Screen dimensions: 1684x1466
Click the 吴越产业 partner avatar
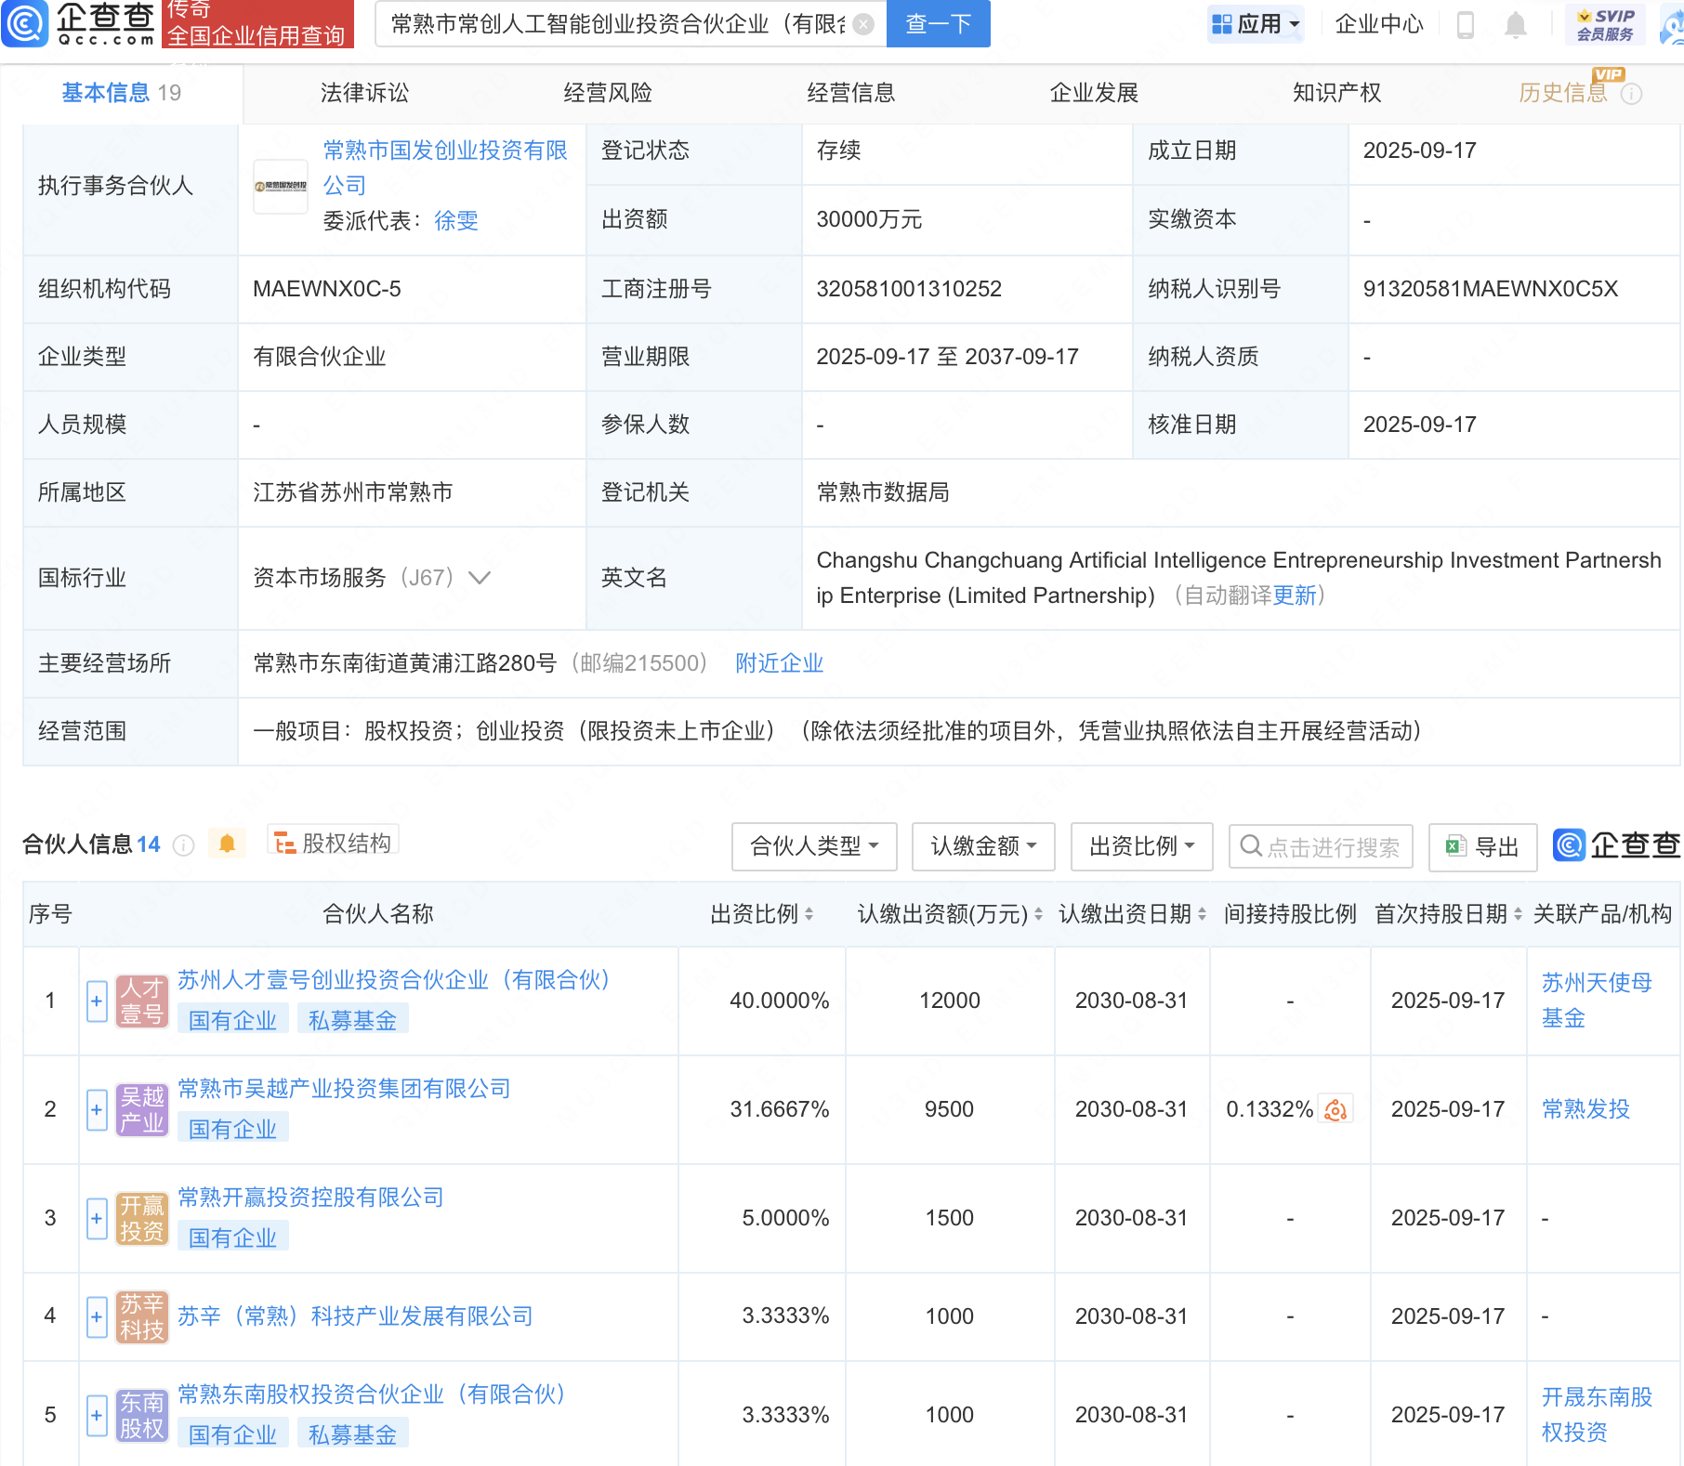[x=142, y=1110]
